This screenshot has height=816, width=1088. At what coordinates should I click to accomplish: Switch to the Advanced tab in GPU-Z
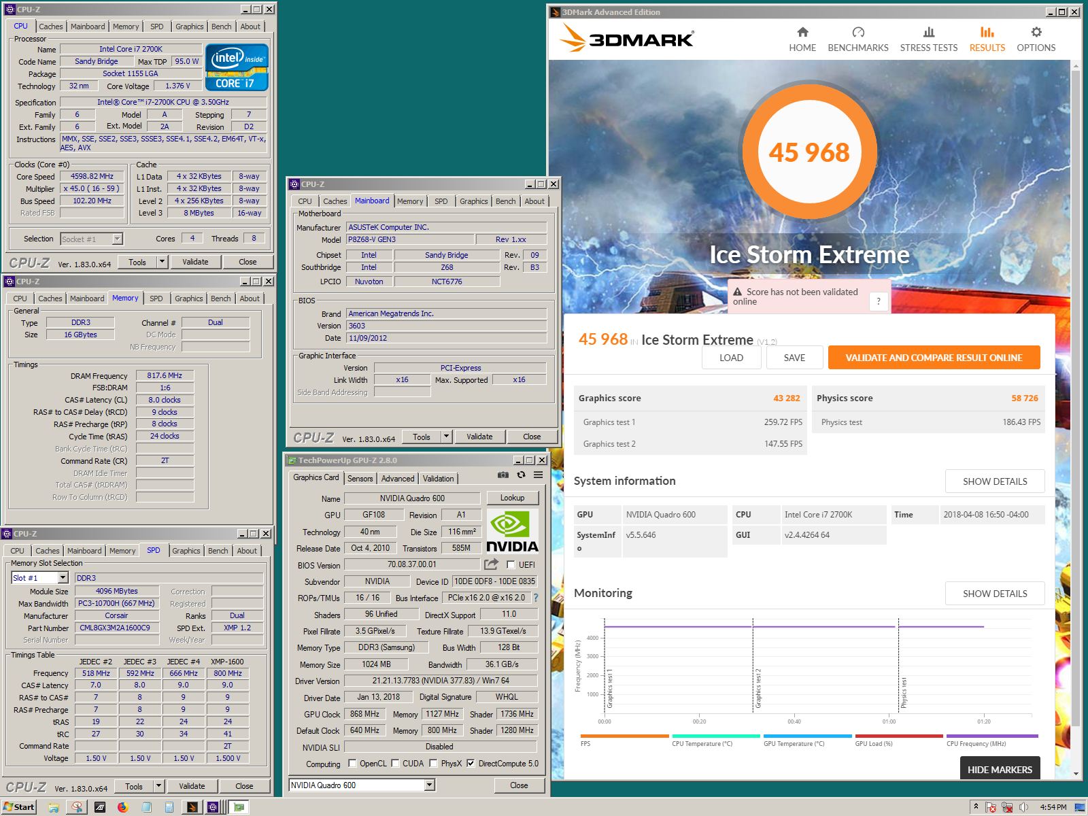[x=398, y=478]
